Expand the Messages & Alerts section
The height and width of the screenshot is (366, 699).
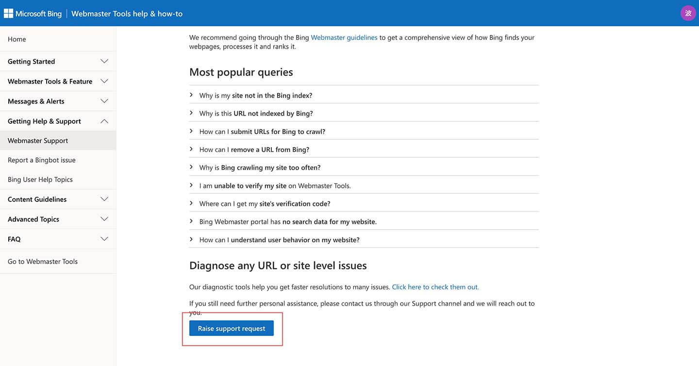click(x=58, y=101)
